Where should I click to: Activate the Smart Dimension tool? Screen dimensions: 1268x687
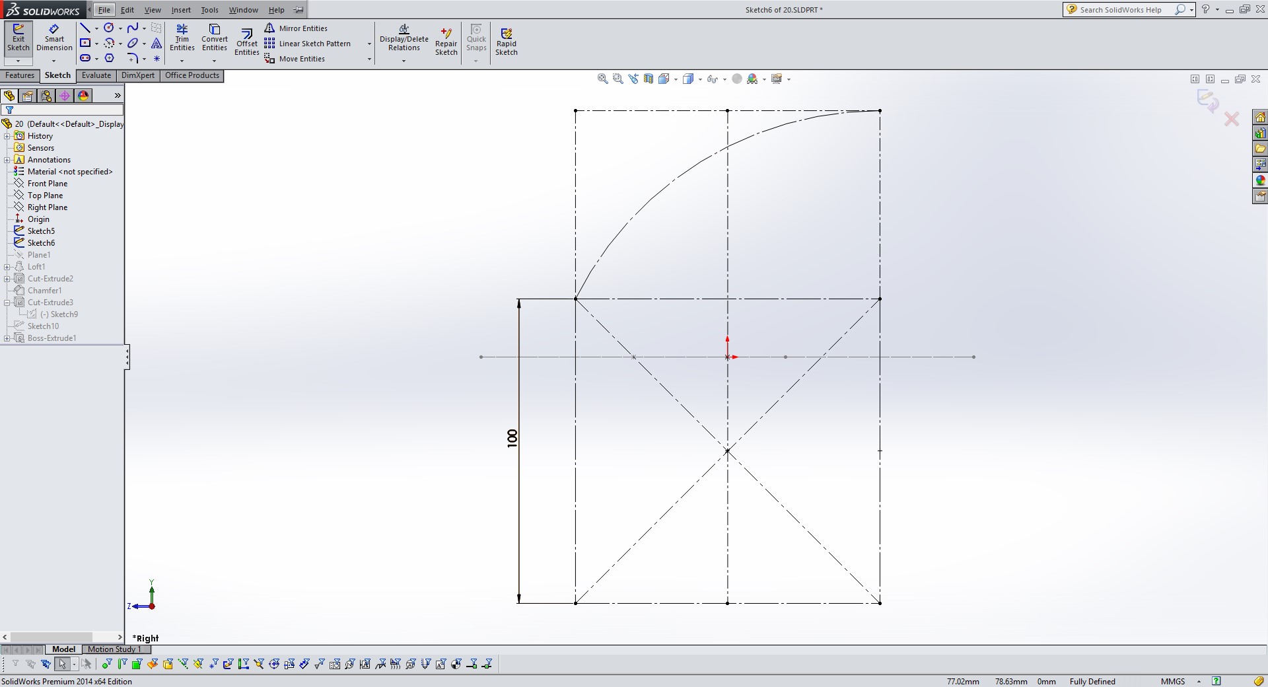tap(54, 38)
